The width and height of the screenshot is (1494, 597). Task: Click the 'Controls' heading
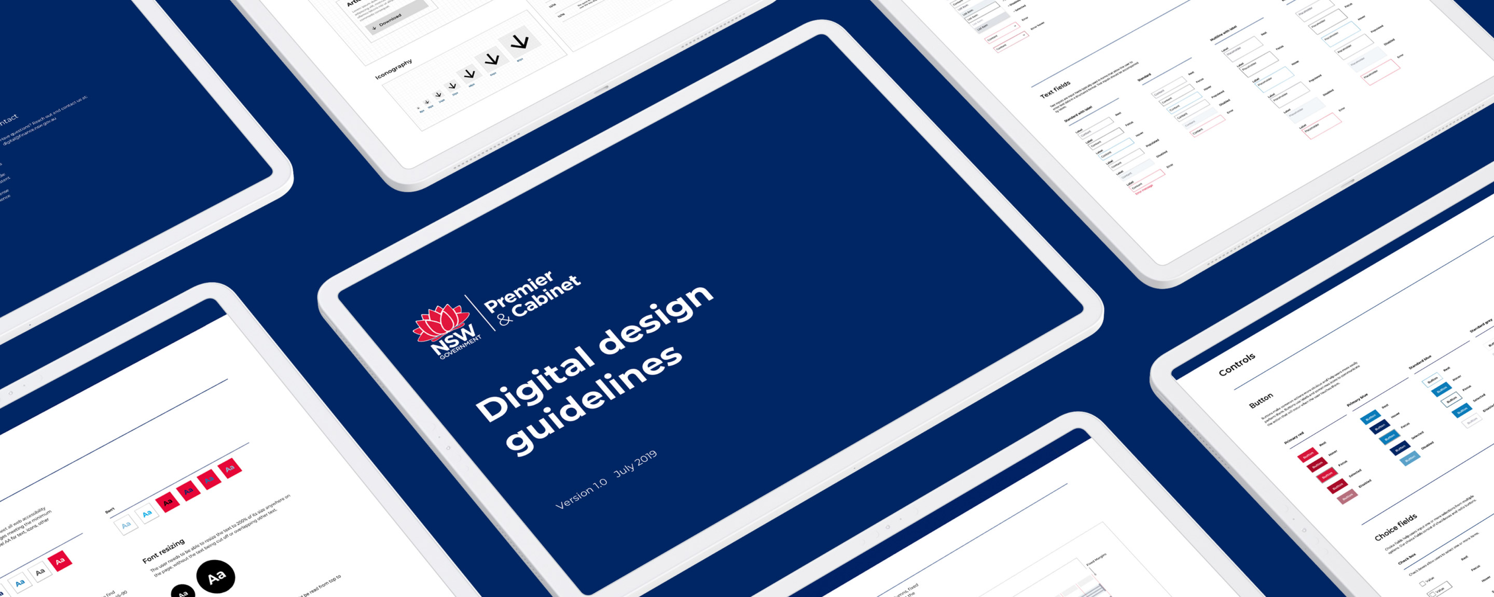1238,365
